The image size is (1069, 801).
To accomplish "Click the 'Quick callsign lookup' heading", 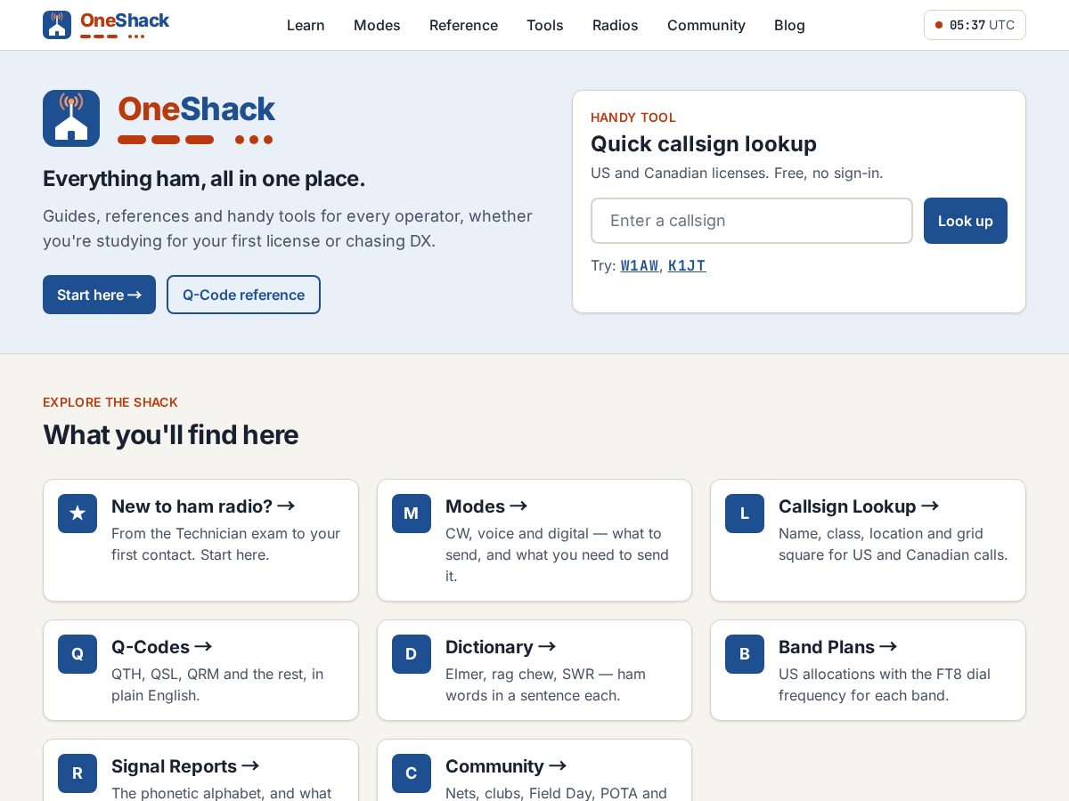I will pos(704,144).
